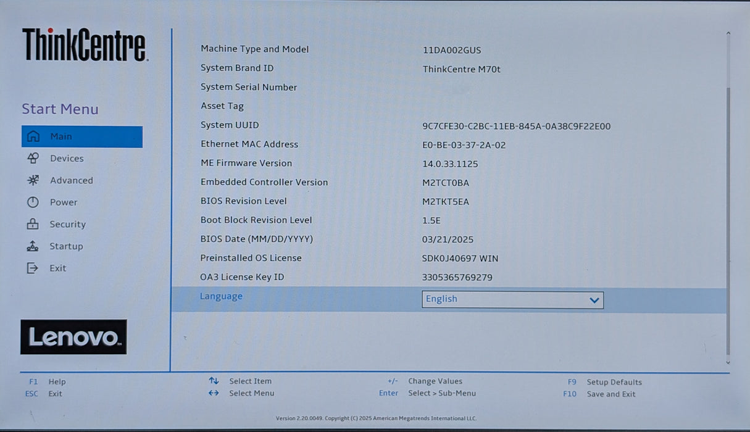This screenshot has width=750, height=432.
Task: Click the ThinkCentre logo
Action: pyautogui.click(x=85, y=44)
